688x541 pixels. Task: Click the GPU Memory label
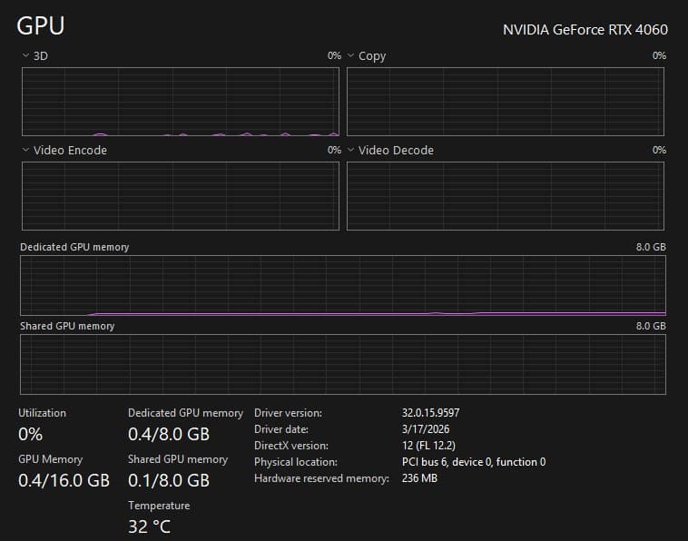pyautogui.click(x=51, y=459)
